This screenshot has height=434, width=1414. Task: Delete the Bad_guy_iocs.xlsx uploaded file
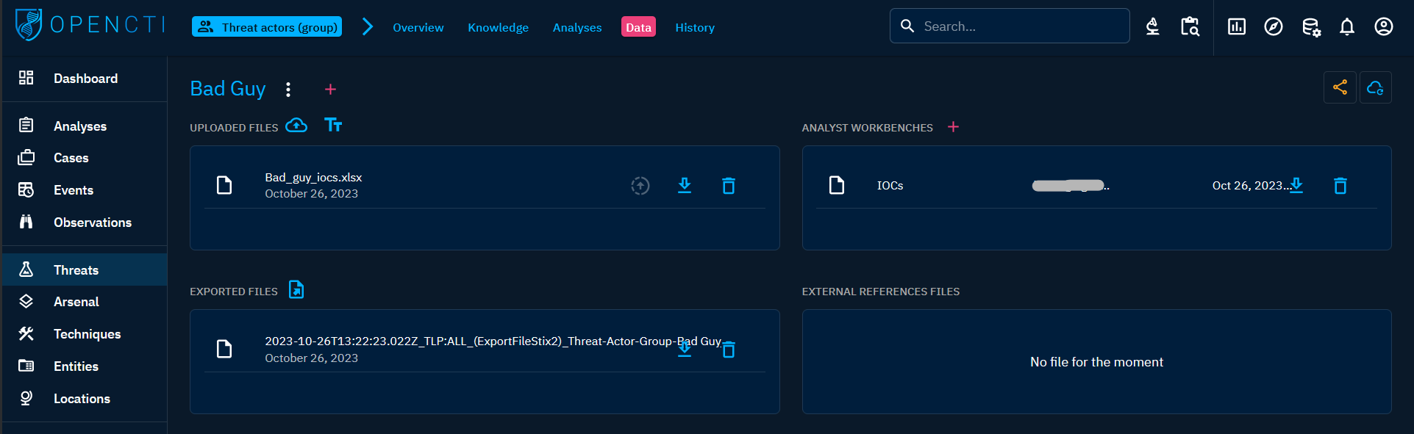pyautogui.click(x=729, y=186)
